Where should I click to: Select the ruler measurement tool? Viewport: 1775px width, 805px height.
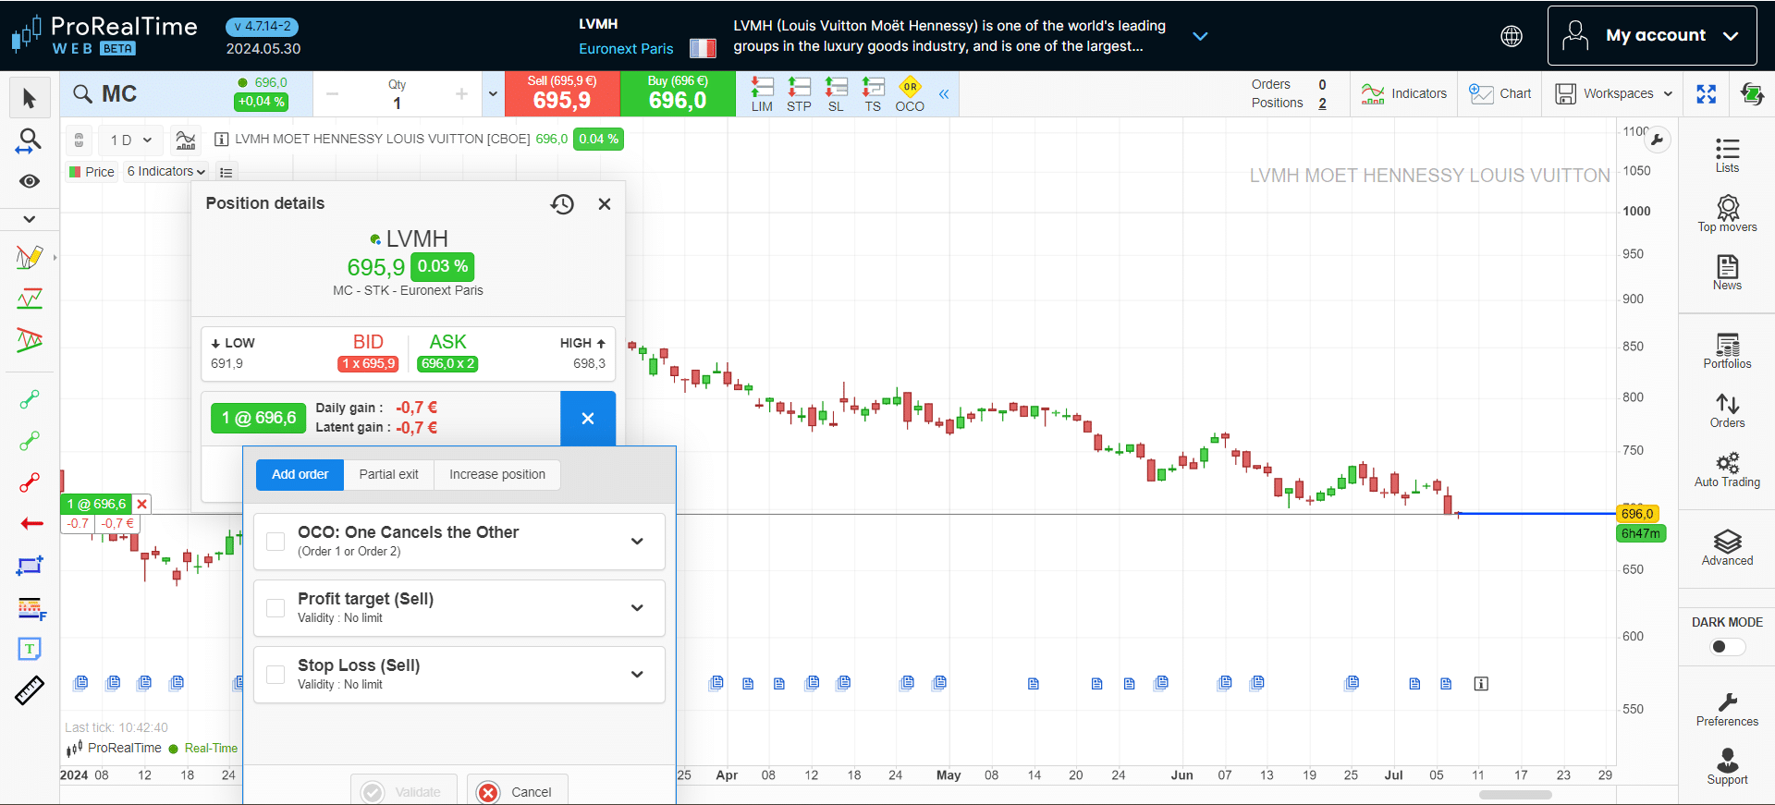30,690
